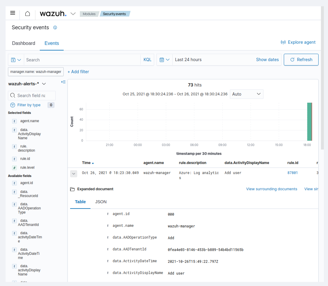Select rule.level field in sidebar
The image size is (328, 286).
click(x=27, y=167)
